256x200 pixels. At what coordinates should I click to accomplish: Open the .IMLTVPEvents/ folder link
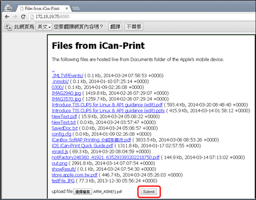67,75
